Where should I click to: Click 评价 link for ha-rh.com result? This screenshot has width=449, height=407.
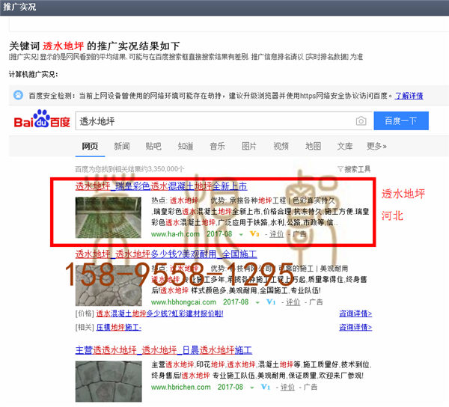[276, 234]
